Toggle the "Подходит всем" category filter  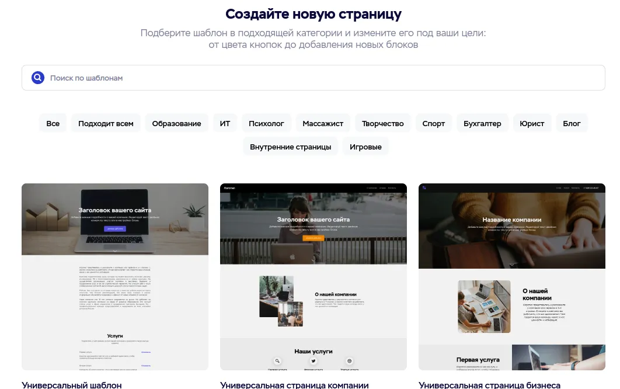pyautogui.click(x=105, y=123)
